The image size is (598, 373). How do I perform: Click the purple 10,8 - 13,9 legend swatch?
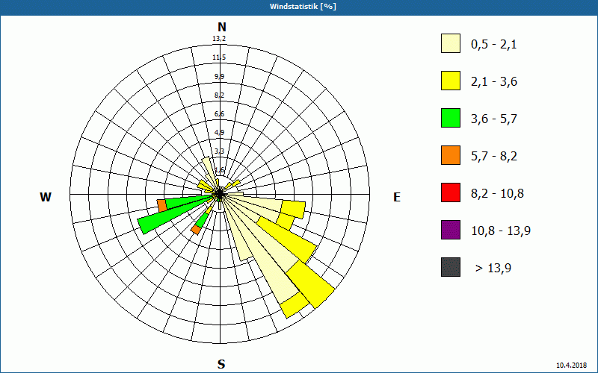(451, 230)
